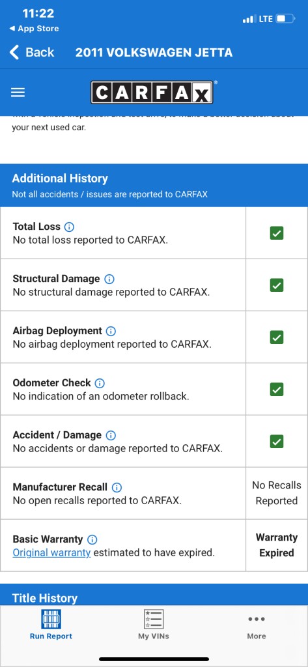Go Back using the chevron button
The height and width of the screenshot is (667, 308).
click(x=32, y=52)
